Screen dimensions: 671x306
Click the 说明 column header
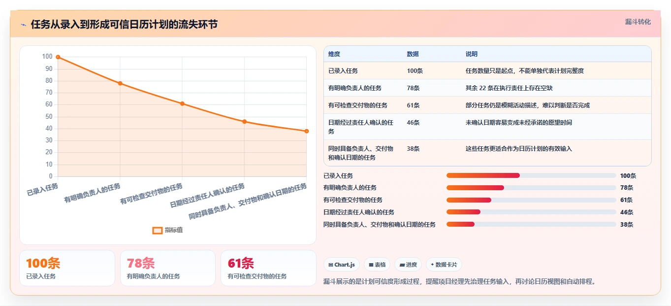(x=472, y=54)
